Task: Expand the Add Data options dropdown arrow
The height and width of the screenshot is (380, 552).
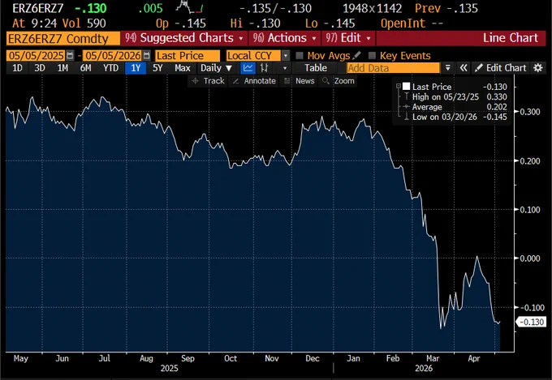Action: [448, 68]
